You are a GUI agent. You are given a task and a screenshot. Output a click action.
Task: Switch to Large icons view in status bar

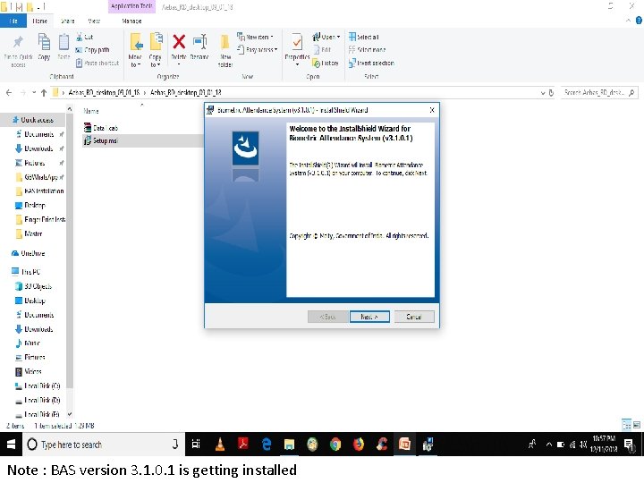coord(637,425)
